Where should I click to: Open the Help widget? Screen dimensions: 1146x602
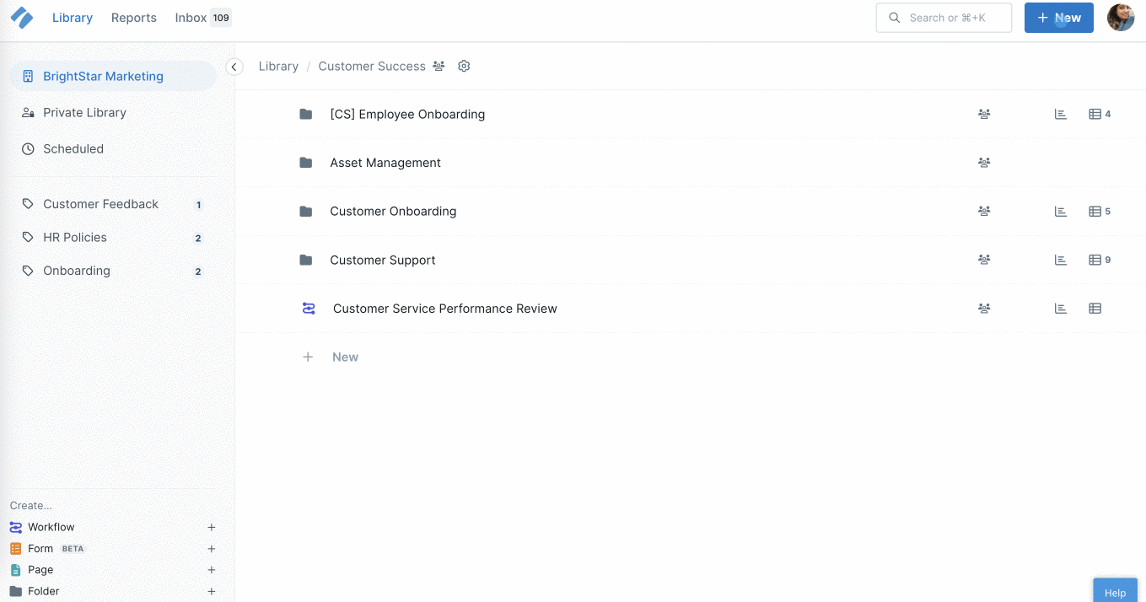click(1115, 590)
